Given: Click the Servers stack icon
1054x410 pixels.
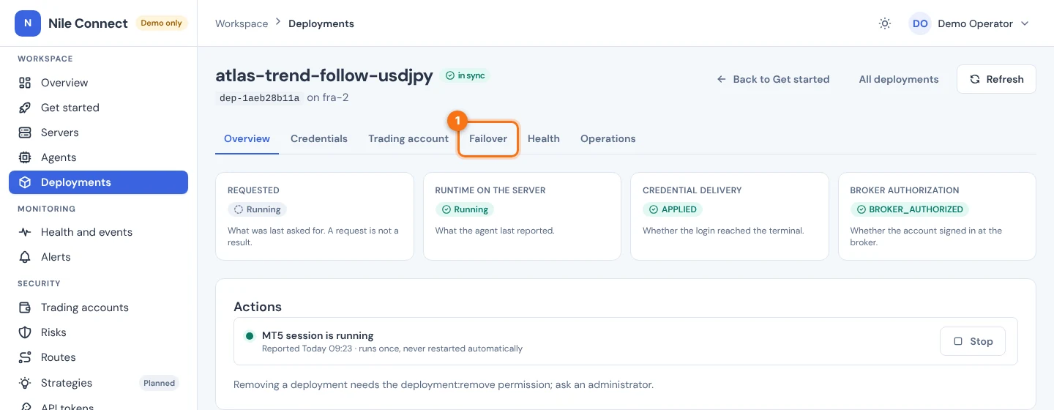Looking at the screenshot, I should pyautogui.click(x=25, y=133).
